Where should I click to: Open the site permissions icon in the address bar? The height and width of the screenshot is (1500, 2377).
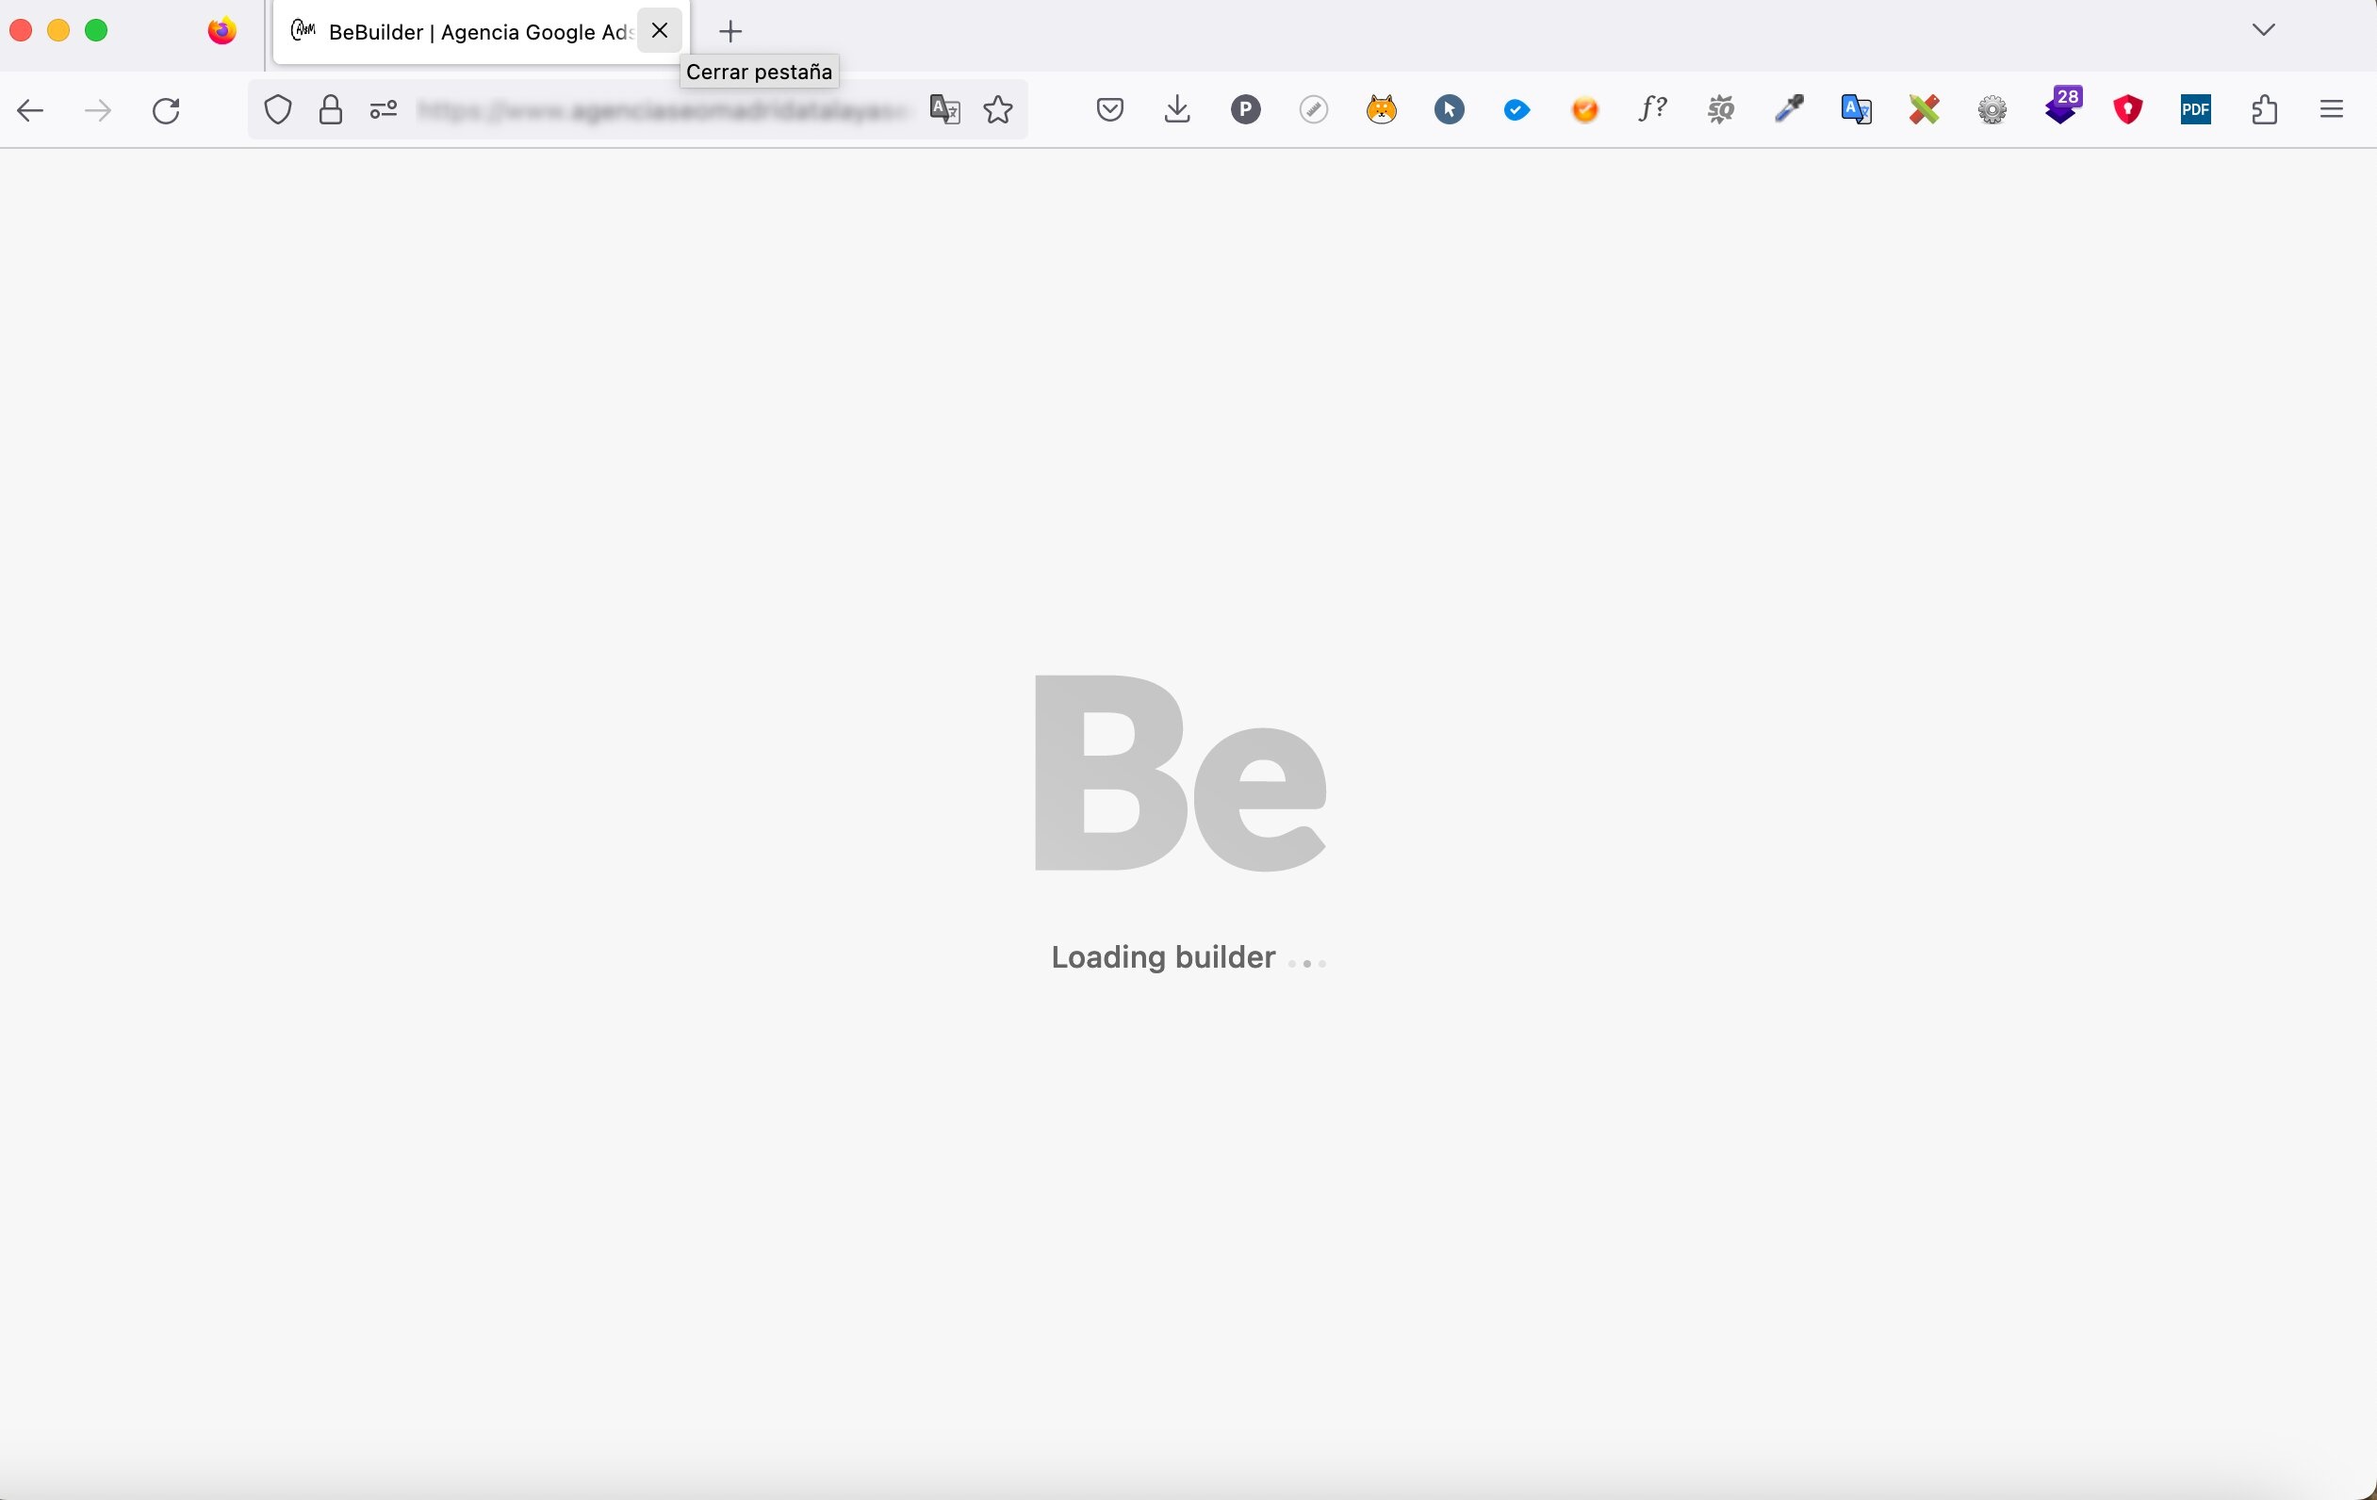click(383, 109)
